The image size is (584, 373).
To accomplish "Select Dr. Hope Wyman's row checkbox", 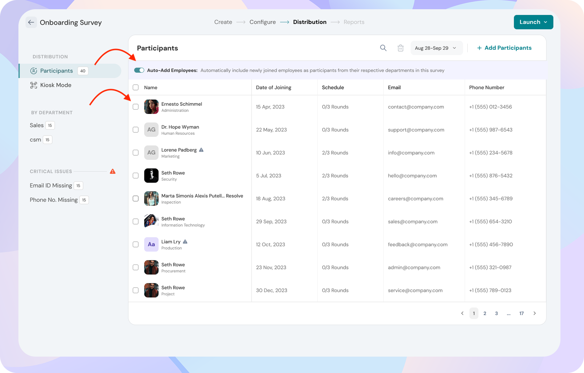I will click(136, 130).
